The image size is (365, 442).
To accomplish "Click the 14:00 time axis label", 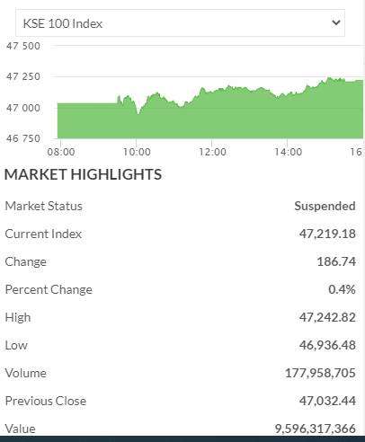I will point(289,152).
